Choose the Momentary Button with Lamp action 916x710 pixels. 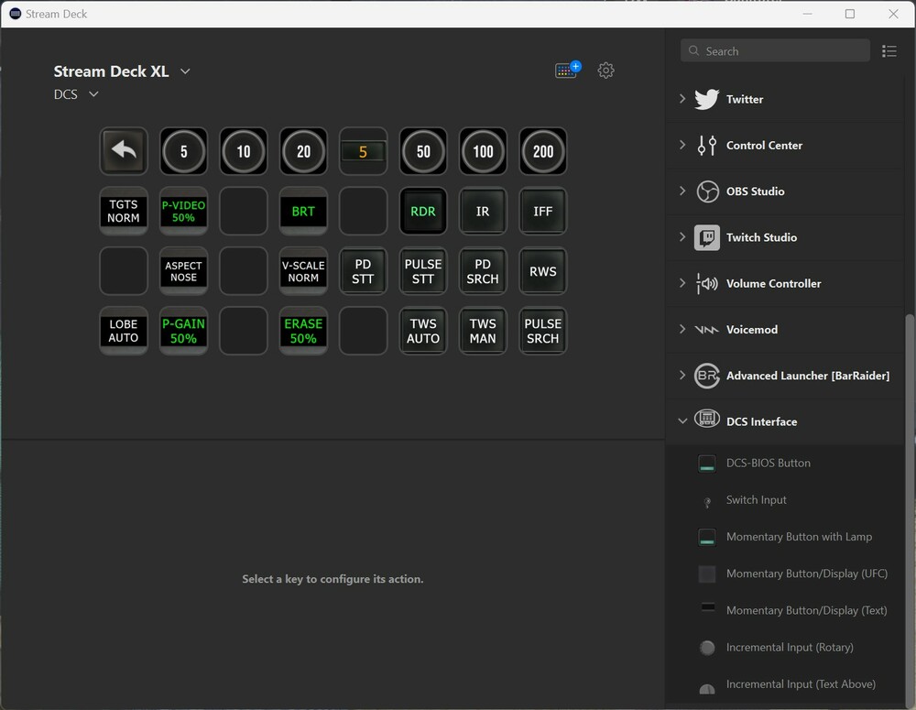786,537
